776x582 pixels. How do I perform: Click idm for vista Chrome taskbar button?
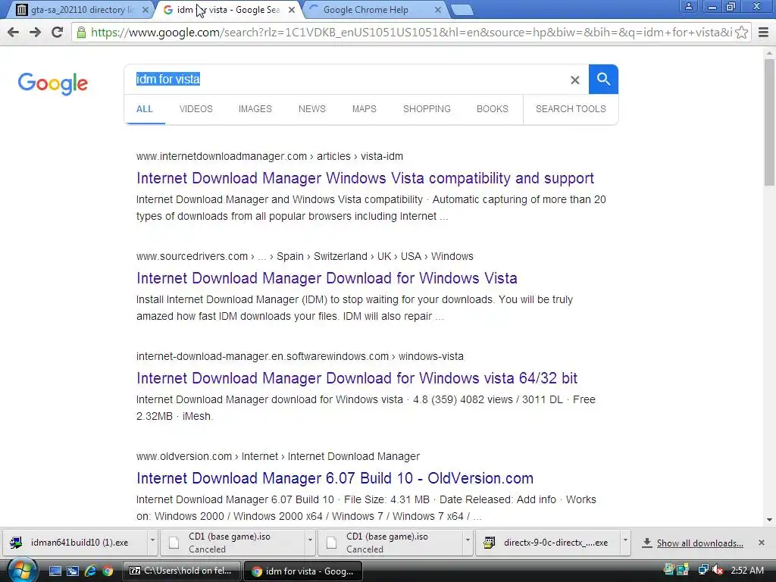point(303,571)
